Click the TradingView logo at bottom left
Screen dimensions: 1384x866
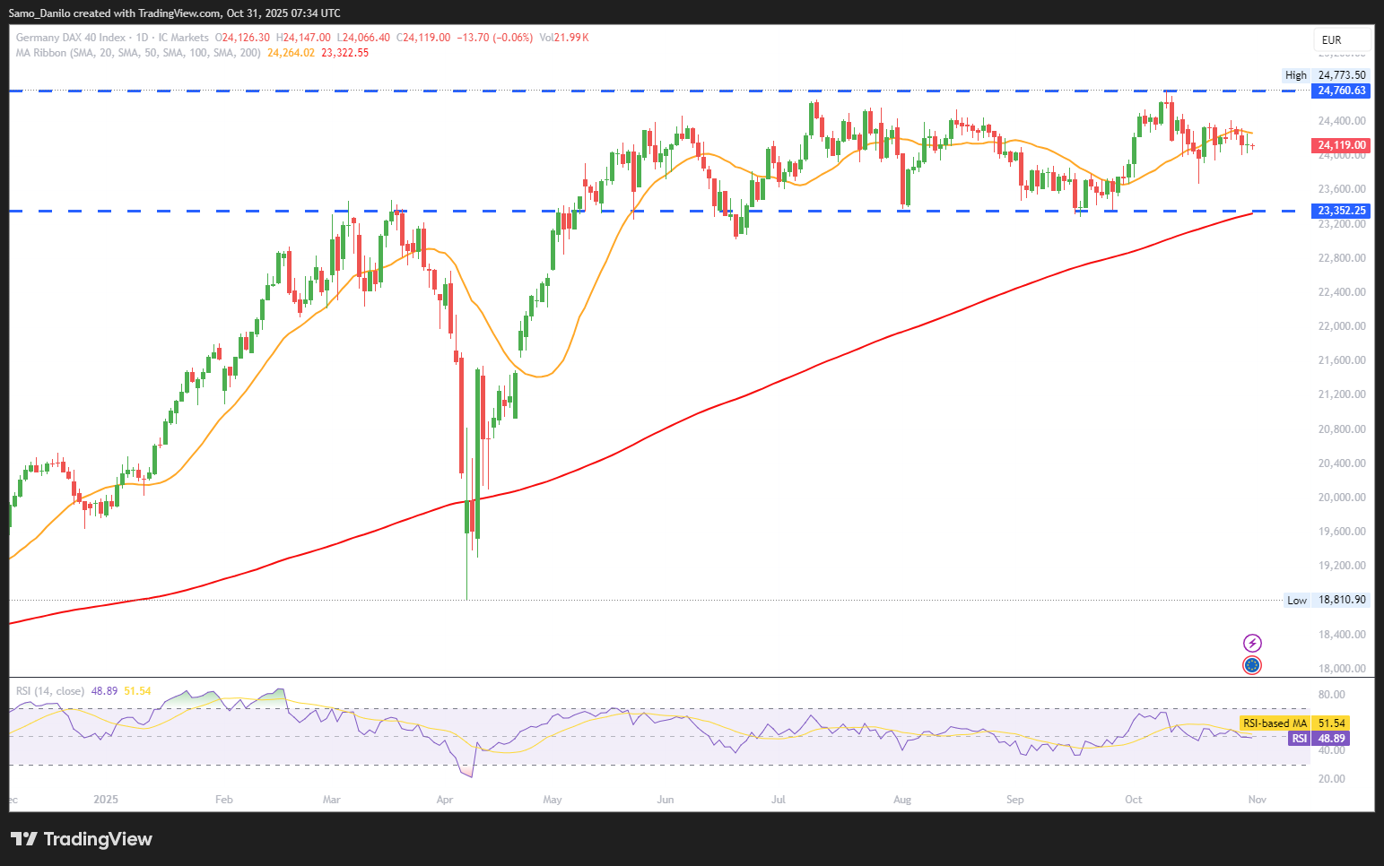tap(82, 839)
